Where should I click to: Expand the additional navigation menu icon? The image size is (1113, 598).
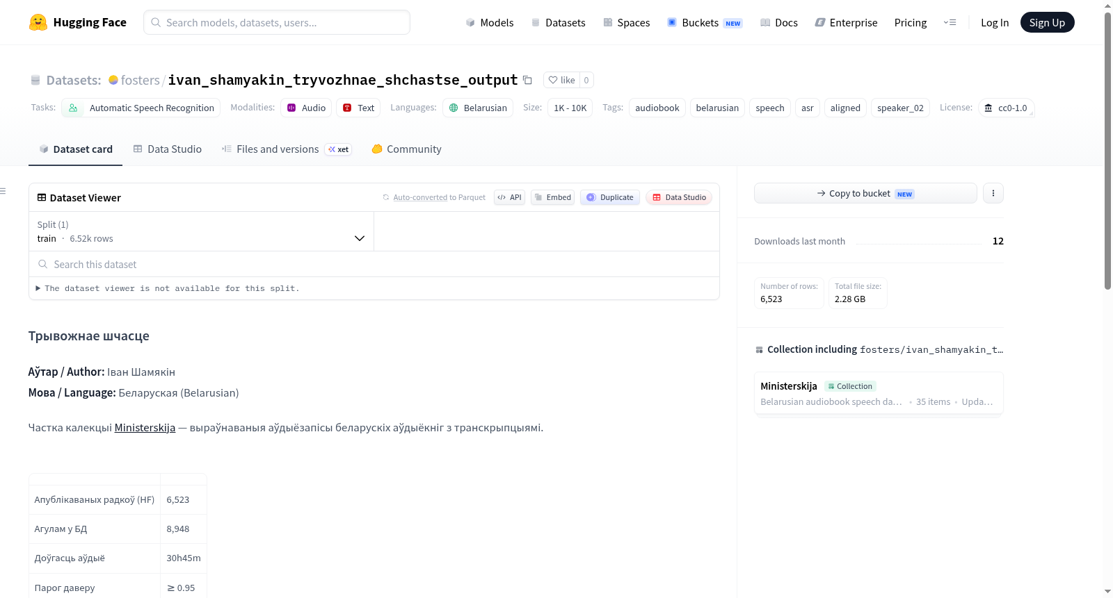950,22
